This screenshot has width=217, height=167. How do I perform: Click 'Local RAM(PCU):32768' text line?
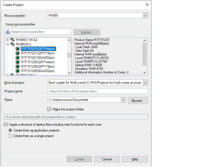(x=91, y=61)
